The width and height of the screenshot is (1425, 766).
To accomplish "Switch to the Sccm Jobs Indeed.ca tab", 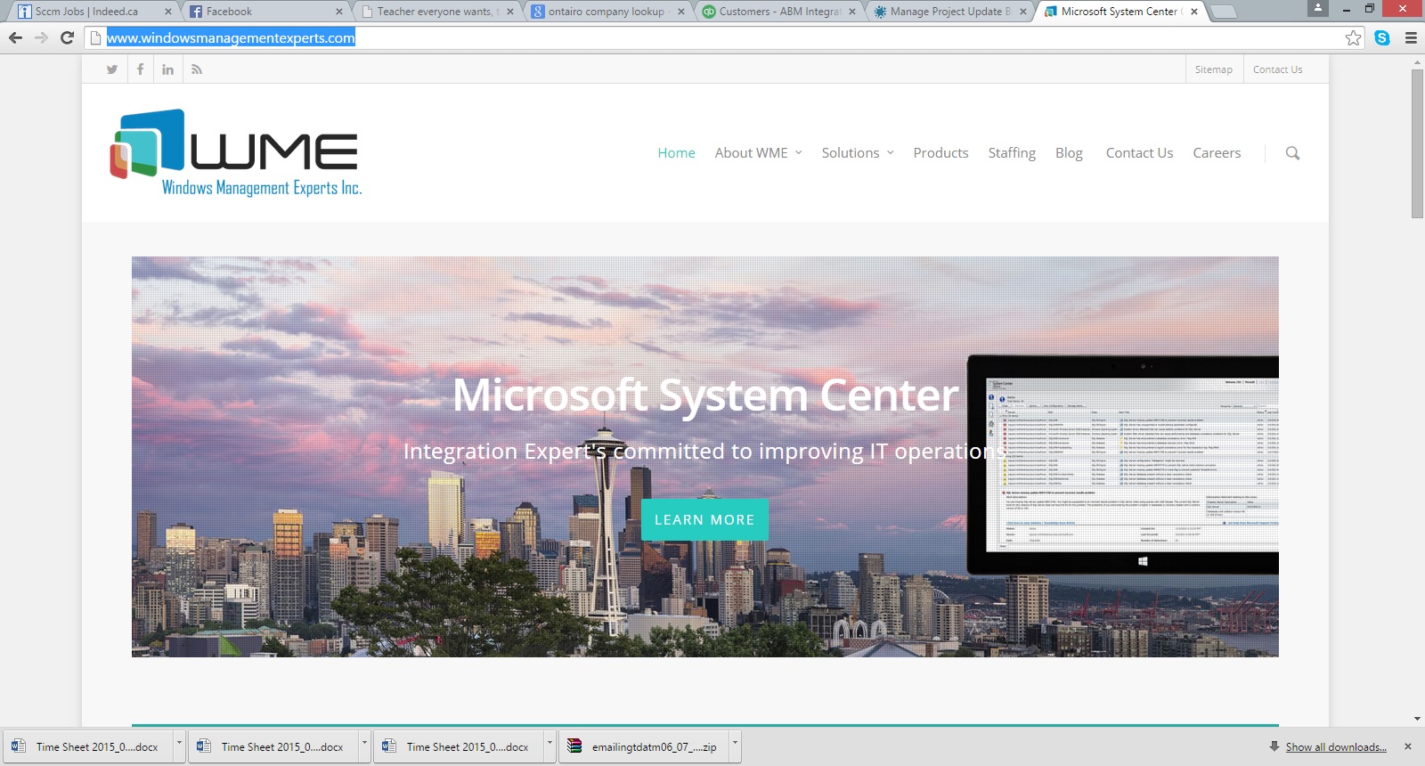I will click(87, 12).
